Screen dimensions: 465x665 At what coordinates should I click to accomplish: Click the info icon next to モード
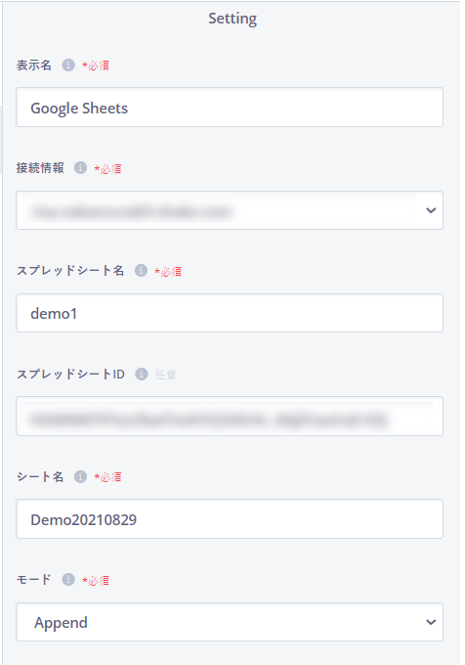pyautogui.click(x=68, y=579)
